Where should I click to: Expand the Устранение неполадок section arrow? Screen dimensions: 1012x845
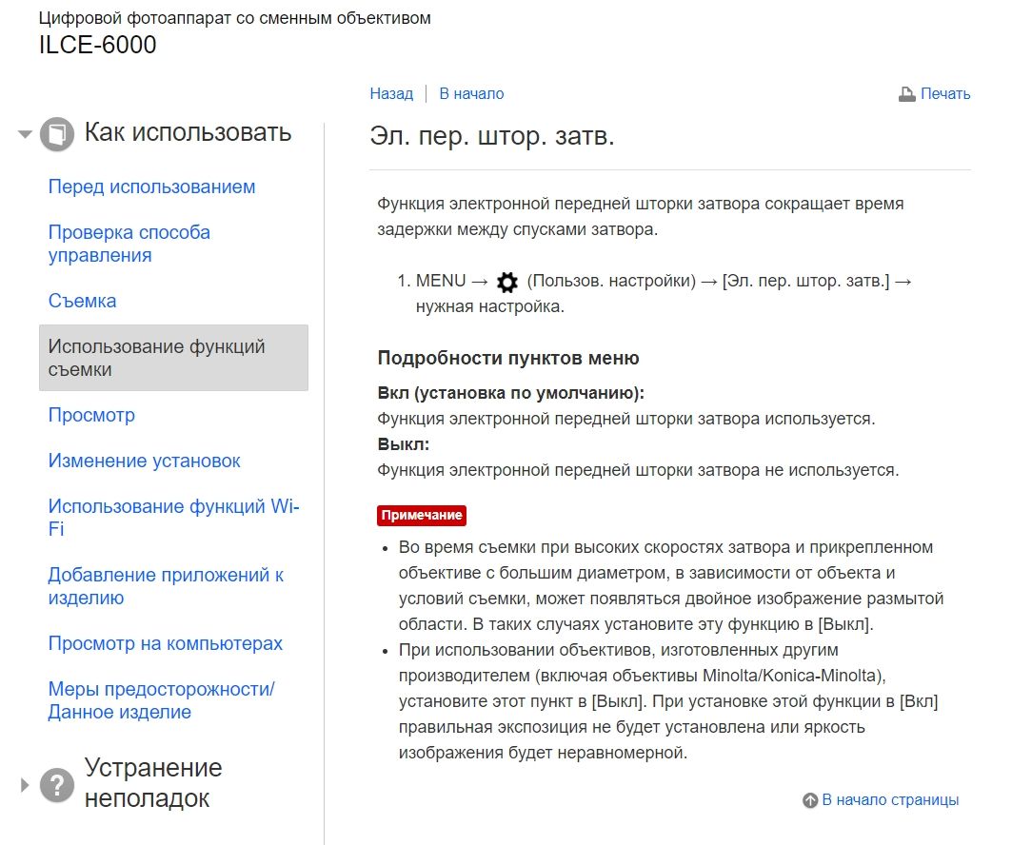point(25,785)
